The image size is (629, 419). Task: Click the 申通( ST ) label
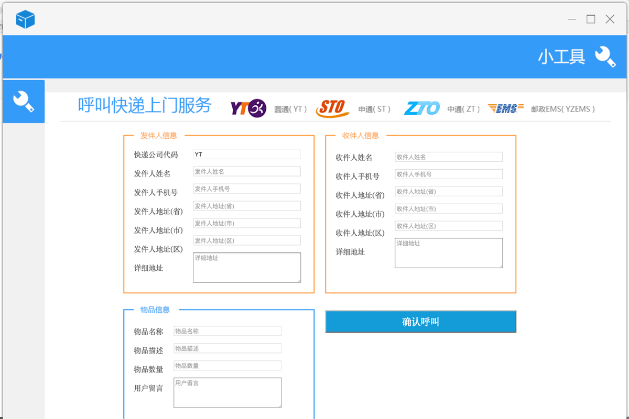tap(375, 109)
